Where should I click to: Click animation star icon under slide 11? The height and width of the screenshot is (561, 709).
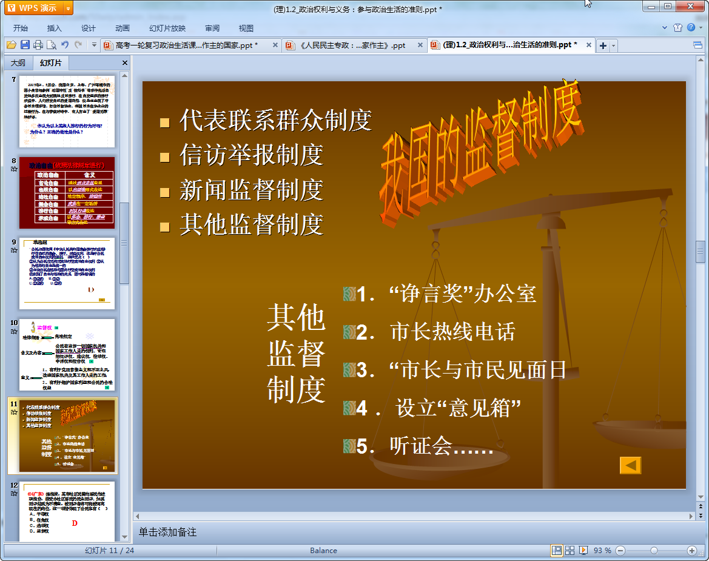pyautogui.click(x=14, y=412)
